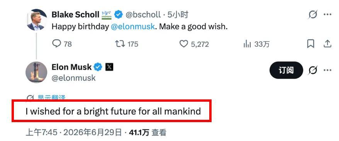The height and width of the screenshot is (141, 339).
Task: Open Grok icon on Blake Scholl's post
Action: click(x=313, y=15)
